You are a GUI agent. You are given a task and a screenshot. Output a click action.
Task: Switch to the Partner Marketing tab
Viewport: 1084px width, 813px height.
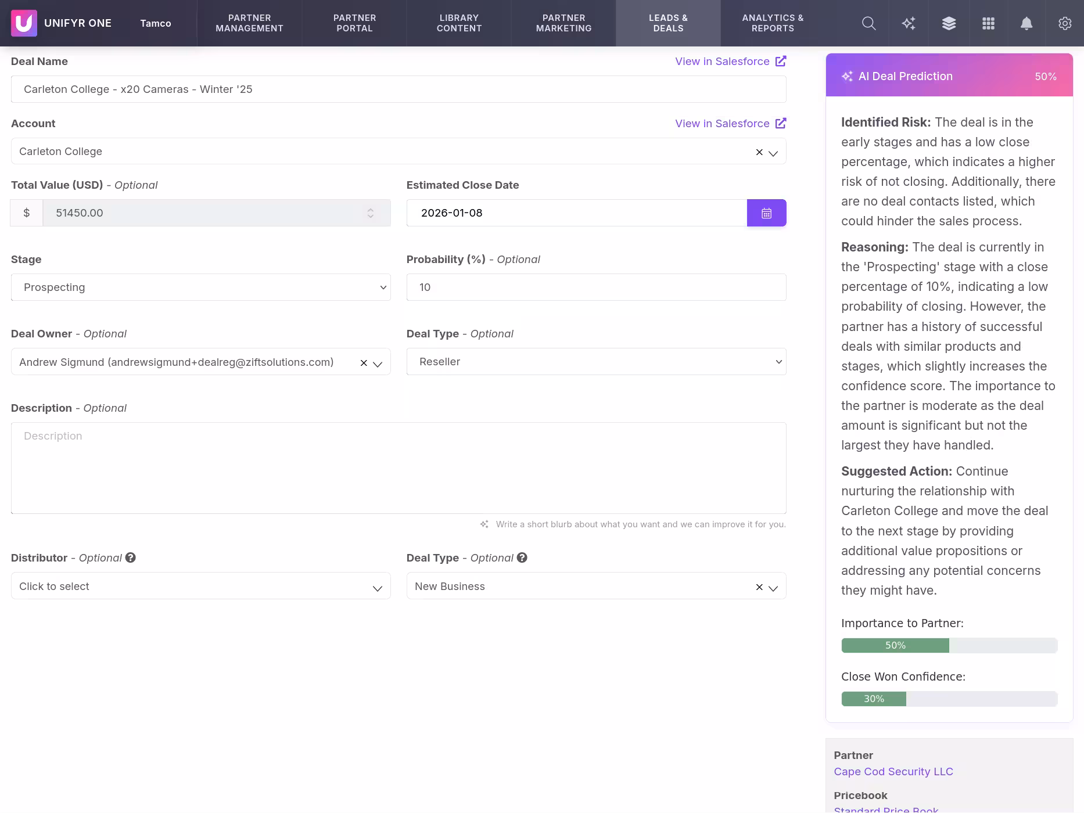pyautogui.click(x=563, y=23)
